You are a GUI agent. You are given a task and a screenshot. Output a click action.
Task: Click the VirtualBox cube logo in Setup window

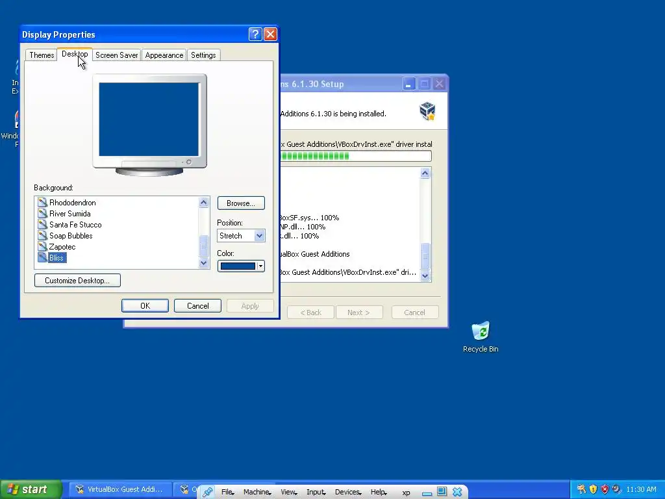pyautogui.click(x=427, y=111)
